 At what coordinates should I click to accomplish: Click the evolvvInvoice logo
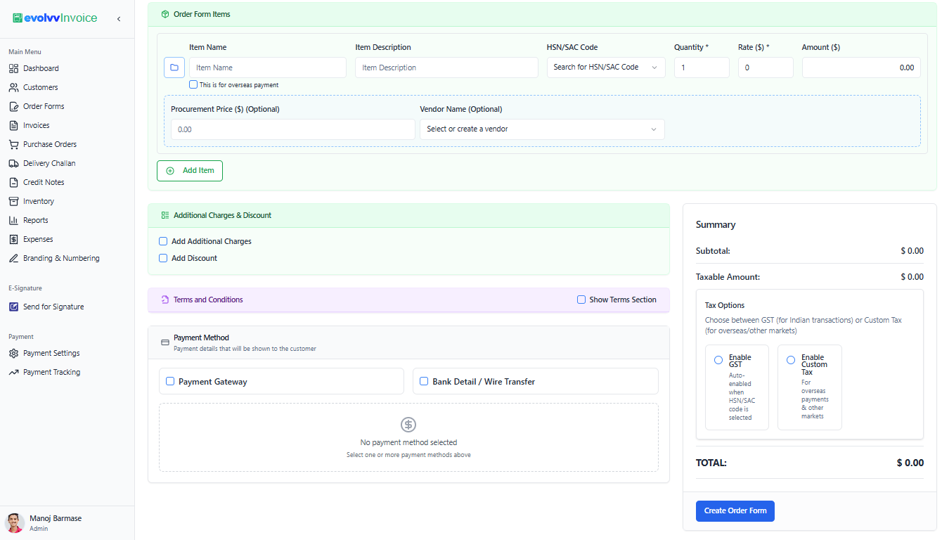(x=55, y=18)
